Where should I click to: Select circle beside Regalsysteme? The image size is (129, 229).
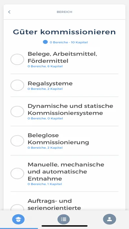(x=17, y=85)
